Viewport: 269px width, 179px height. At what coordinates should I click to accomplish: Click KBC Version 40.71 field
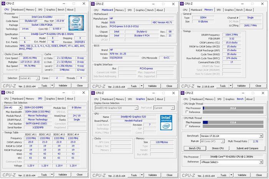[163, 22]
